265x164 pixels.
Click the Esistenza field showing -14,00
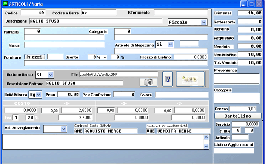click(250, 13)
